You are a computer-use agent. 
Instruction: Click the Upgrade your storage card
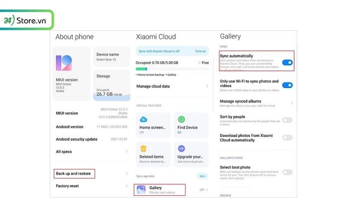pyautogui.click(x=191, y=155)
